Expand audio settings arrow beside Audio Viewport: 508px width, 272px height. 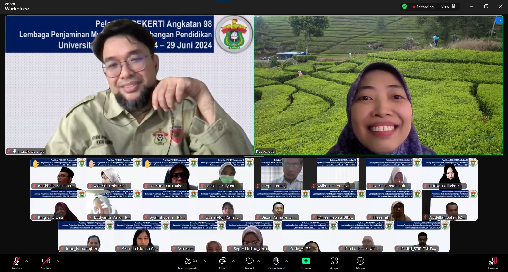27,261
